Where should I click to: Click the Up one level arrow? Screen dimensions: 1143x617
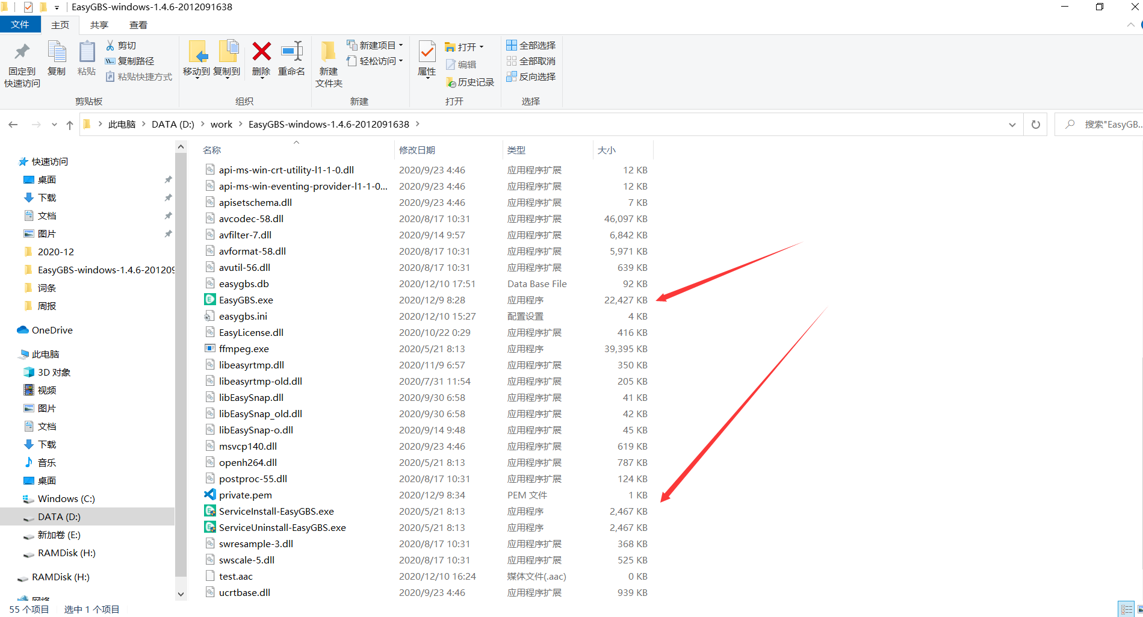pyautogui.click(x=70, y=125)
